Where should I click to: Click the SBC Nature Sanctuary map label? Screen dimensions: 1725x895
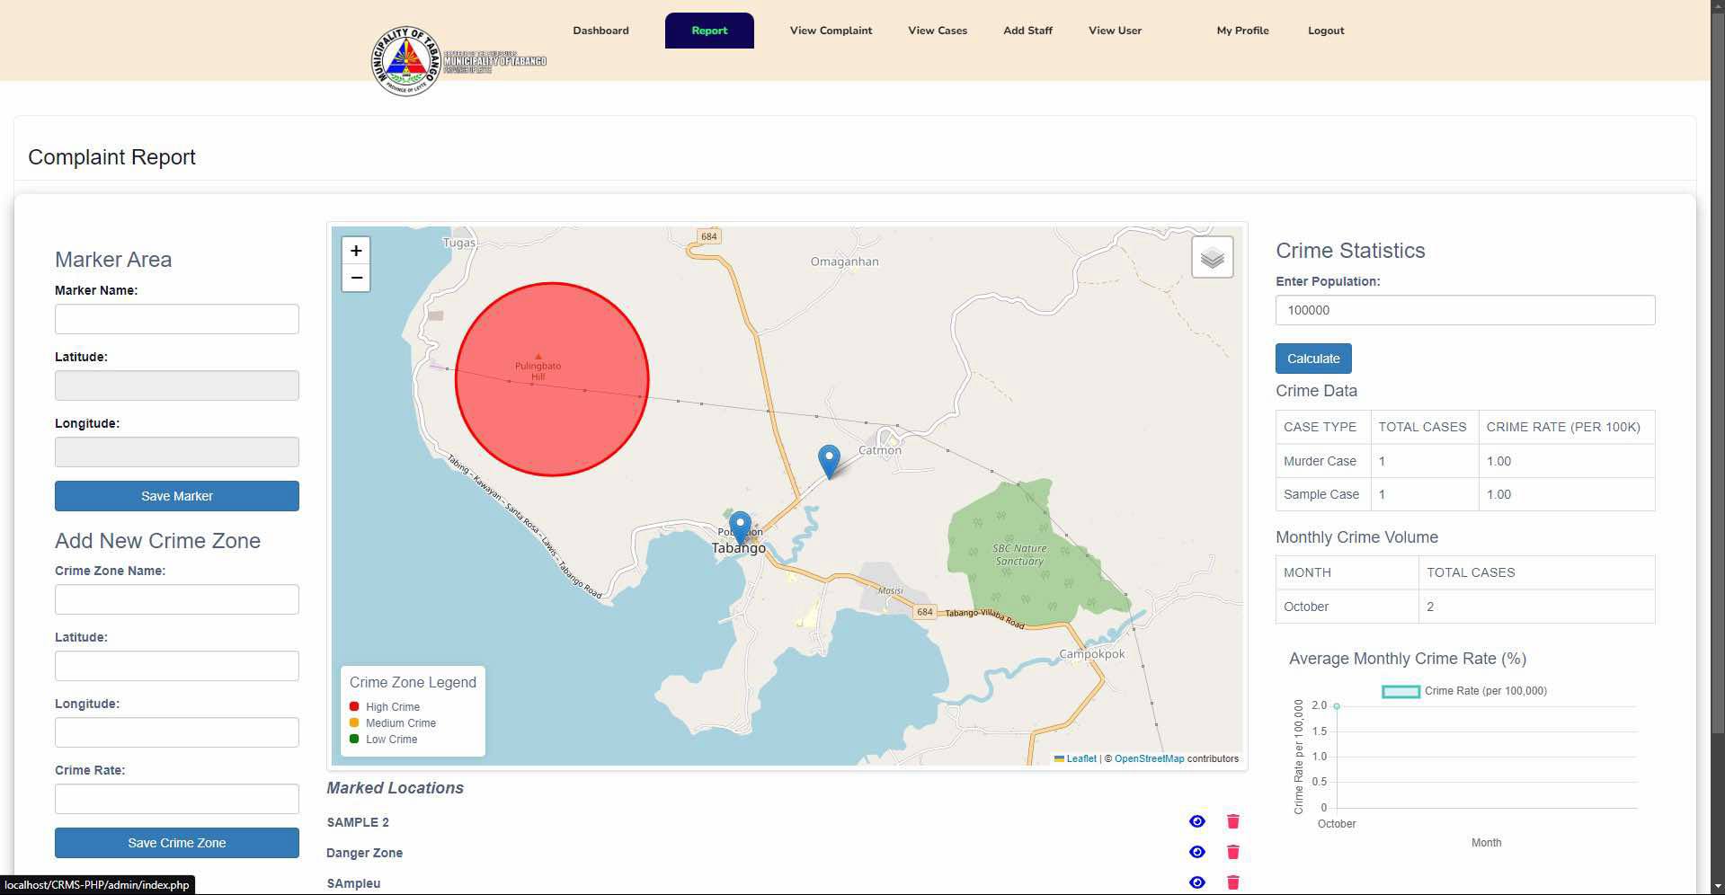1019,554
